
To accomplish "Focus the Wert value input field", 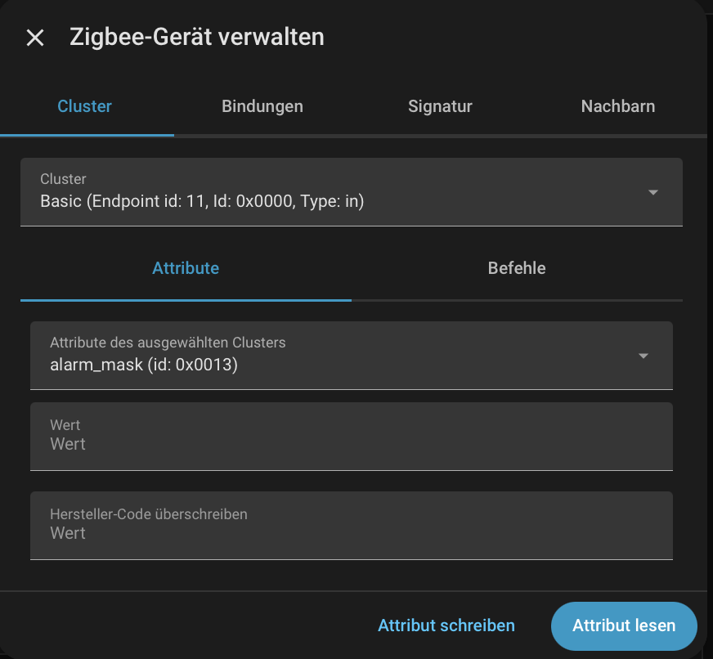I will point(352,437).
